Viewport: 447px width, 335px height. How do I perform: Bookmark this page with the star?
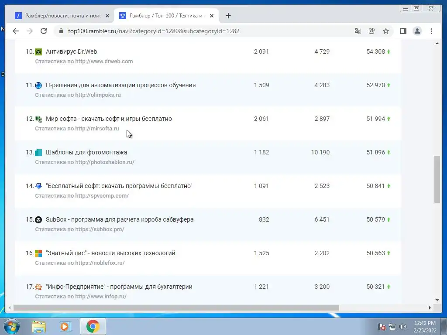coord(386,31)
